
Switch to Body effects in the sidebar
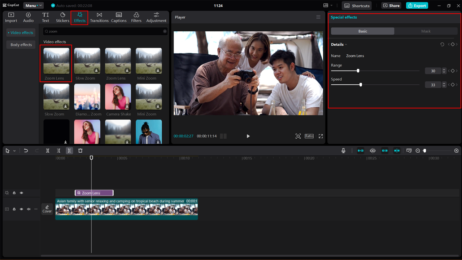point(21,44)
